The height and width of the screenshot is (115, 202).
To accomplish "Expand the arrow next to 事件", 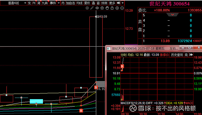I will [59, 3].
